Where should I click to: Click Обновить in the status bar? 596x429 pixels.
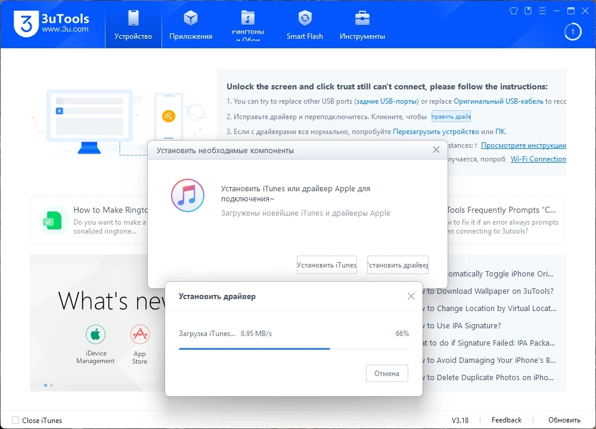tap(564, 420)
